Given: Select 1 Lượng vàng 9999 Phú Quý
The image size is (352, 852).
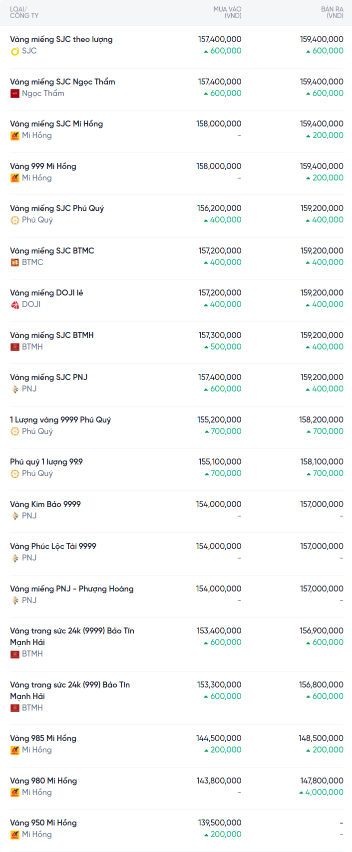Looking at the screenshot, I should (x=60, y=420).
